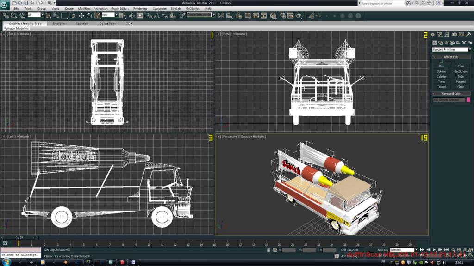The height and width of the screenshot is (266, 474).
Task: Click the Open File icon in quick access toolbar
Action: (x=20, y=3)
